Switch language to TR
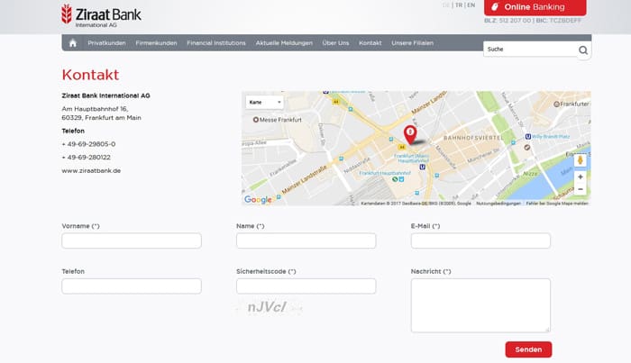The width and height of the screenshot is (631, 363). click(459, 5)
